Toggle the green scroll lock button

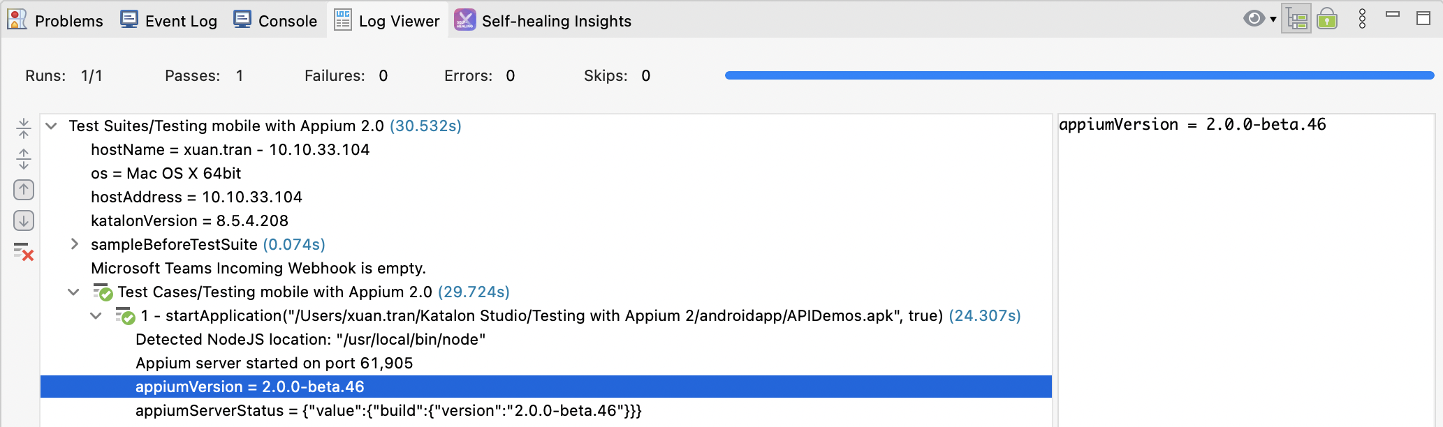1327,19
